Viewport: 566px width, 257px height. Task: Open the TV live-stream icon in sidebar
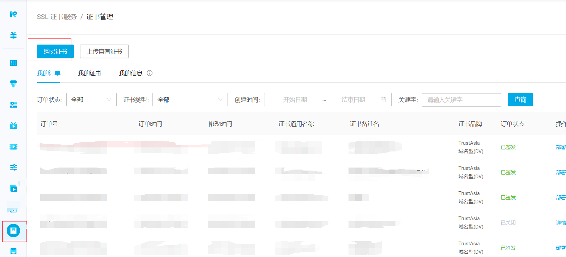pos(13,126)
